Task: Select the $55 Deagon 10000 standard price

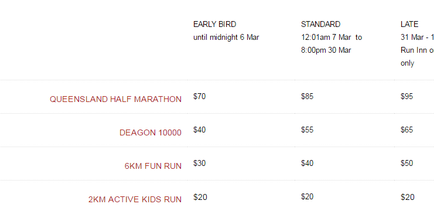Action: 307,130
